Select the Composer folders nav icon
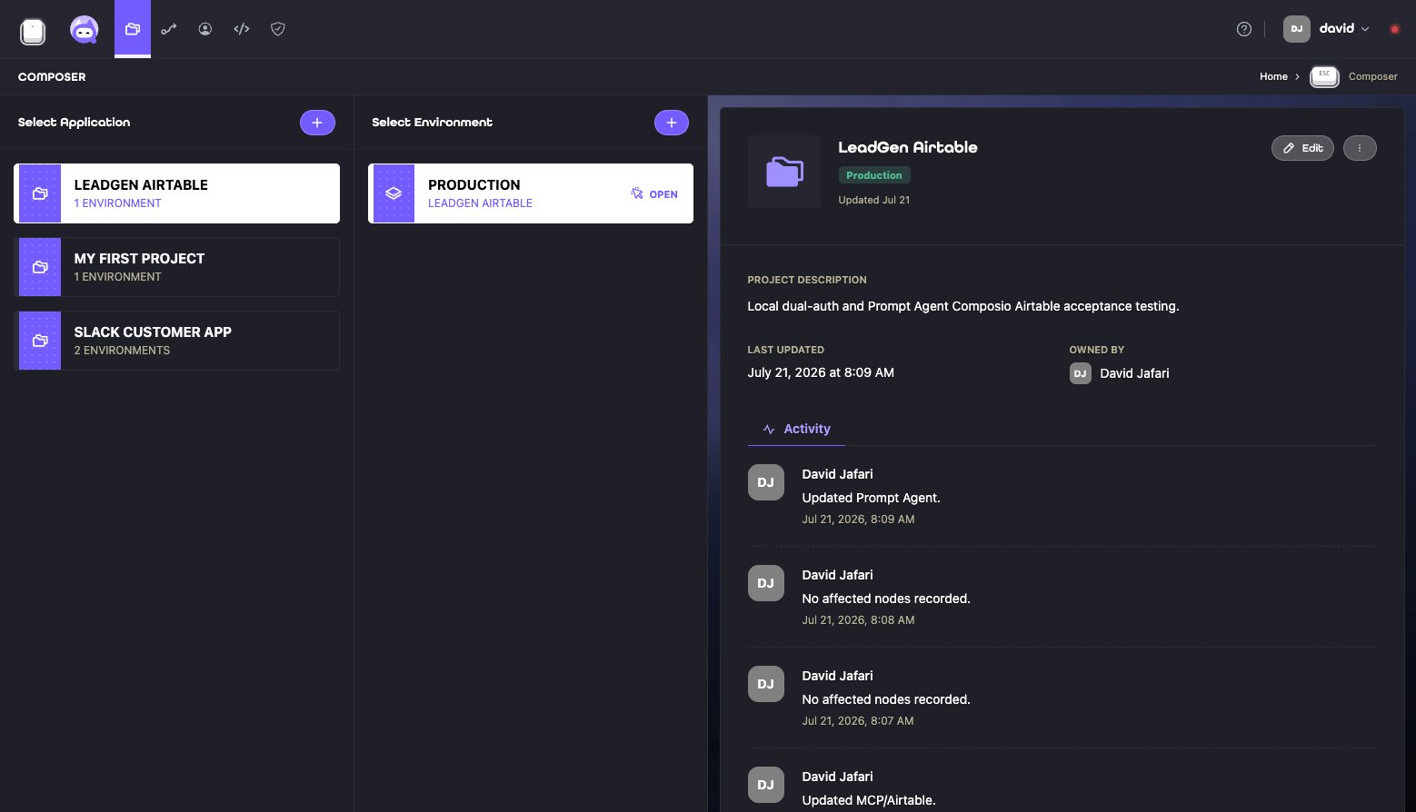The image size is (1416, 812). point(133,29)
